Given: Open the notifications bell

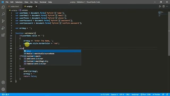Looking at the screenshot, I should 167,94.
